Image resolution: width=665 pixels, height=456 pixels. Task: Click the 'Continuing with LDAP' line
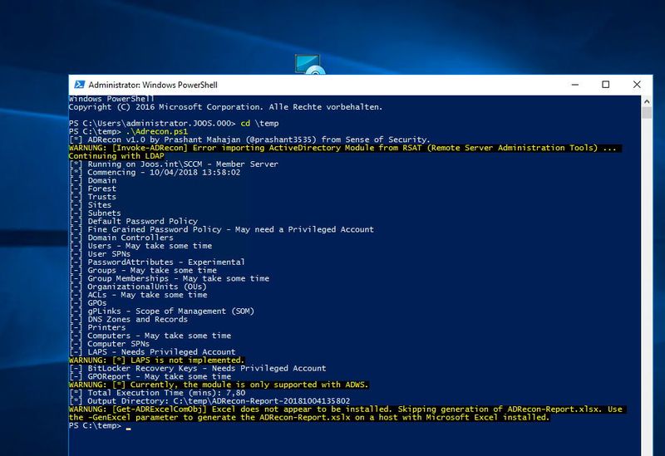point(116,156)
